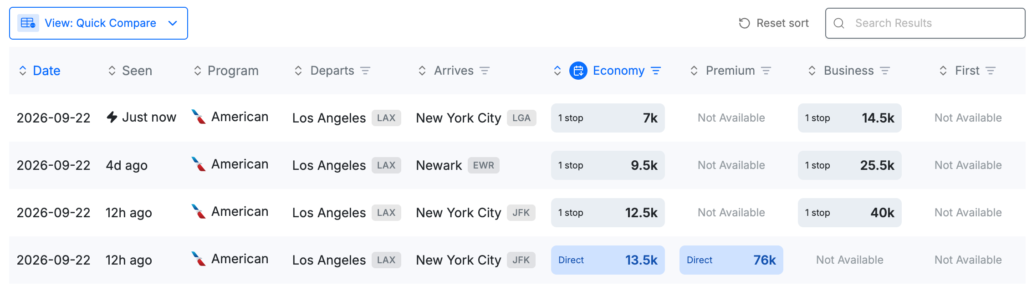Viewport: 1032px width, 286px height.
Task: Toggle sort arrows next to Economy header
Action: click(557, 71)
